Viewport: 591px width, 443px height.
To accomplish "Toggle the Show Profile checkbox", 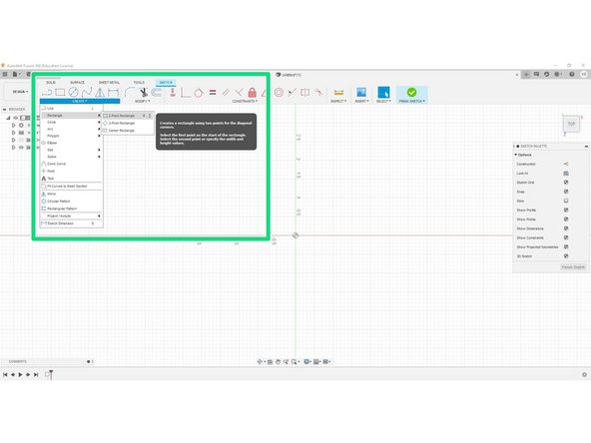I will click(566, 210).
